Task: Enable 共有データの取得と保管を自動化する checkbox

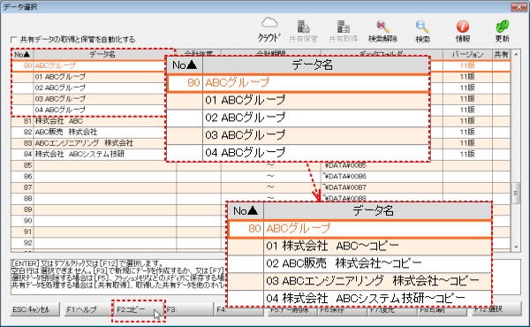Action: click(x=14, y=40)
